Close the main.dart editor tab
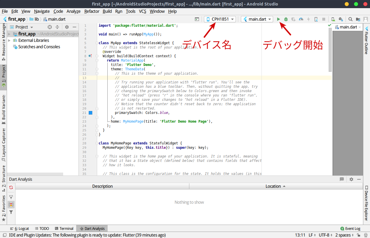 coord(360,27)
